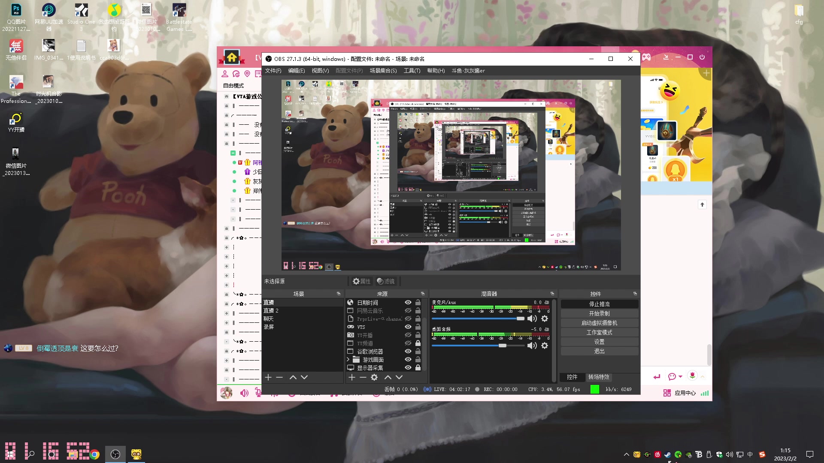The width and height of the screenshot is (824, 463).
Task: Move source up in Sources panel
Action: coord(388,377)
